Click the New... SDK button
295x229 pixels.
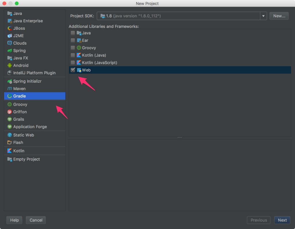[279, 16]
